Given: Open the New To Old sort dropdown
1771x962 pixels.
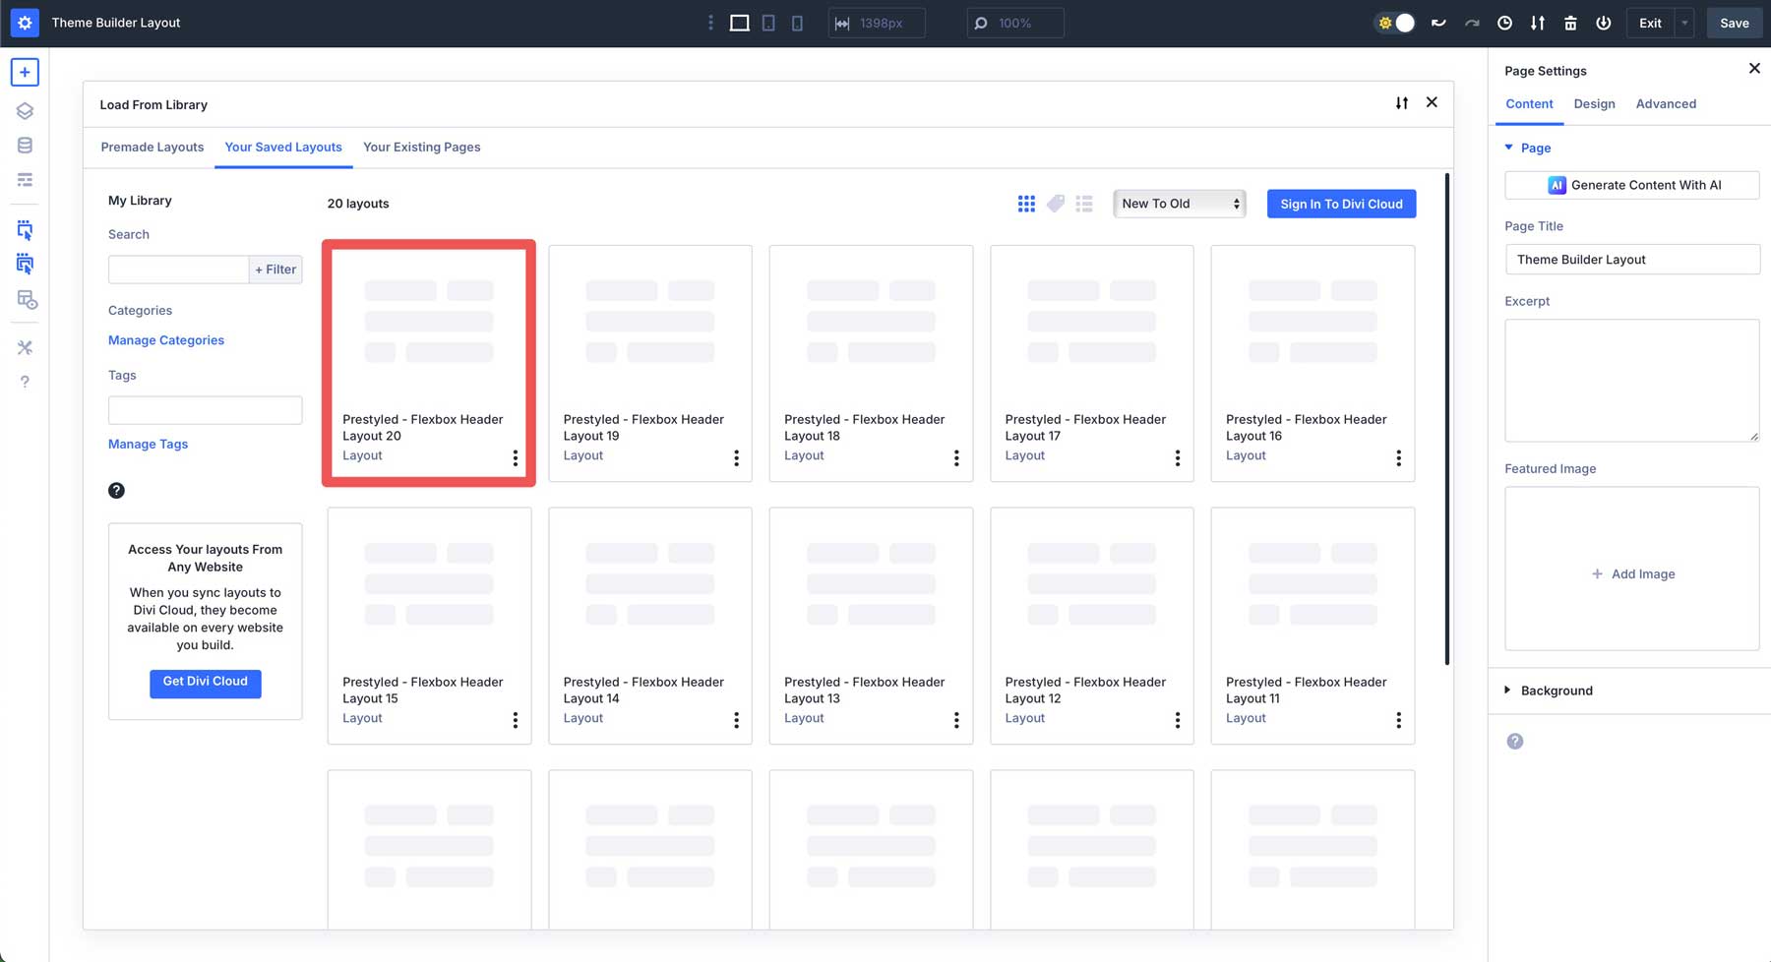Looking at the screenshot, I should pyautogui.click(x=1179, y=204).
